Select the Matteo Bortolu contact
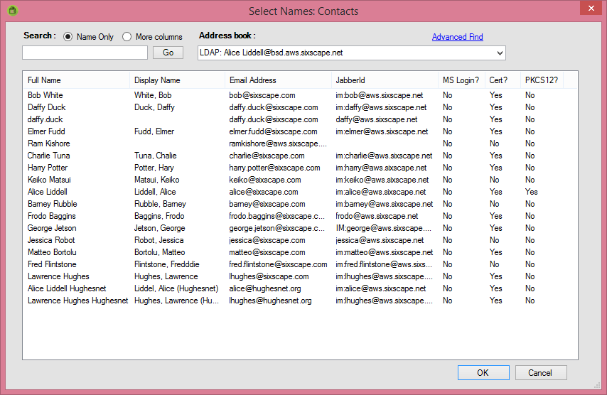This screenshot has width=607, height=395. point(52,252)
